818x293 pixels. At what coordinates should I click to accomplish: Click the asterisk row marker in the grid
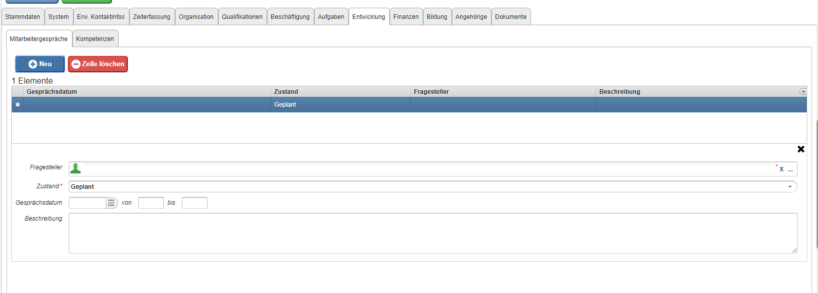(x=17, y=105)
